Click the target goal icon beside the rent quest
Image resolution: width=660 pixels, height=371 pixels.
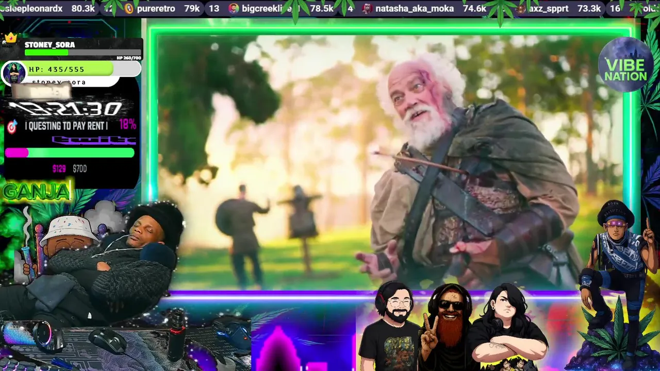12,126
